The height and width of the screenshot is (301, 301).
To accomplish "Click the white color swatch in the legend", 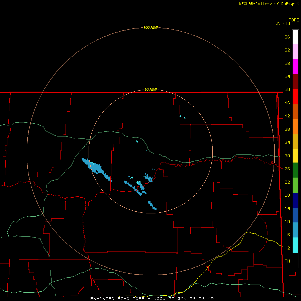I will (x=295, y=37).
